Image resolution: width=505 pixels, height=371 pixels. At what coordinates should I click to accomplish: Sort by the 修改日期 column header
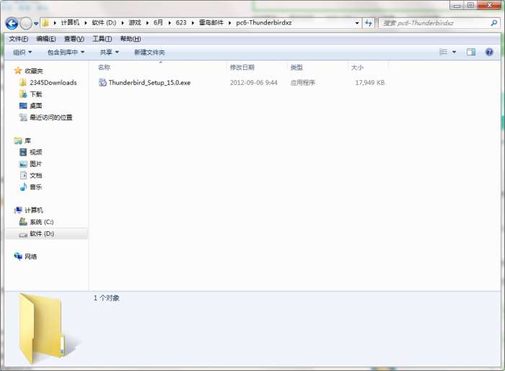242,67
